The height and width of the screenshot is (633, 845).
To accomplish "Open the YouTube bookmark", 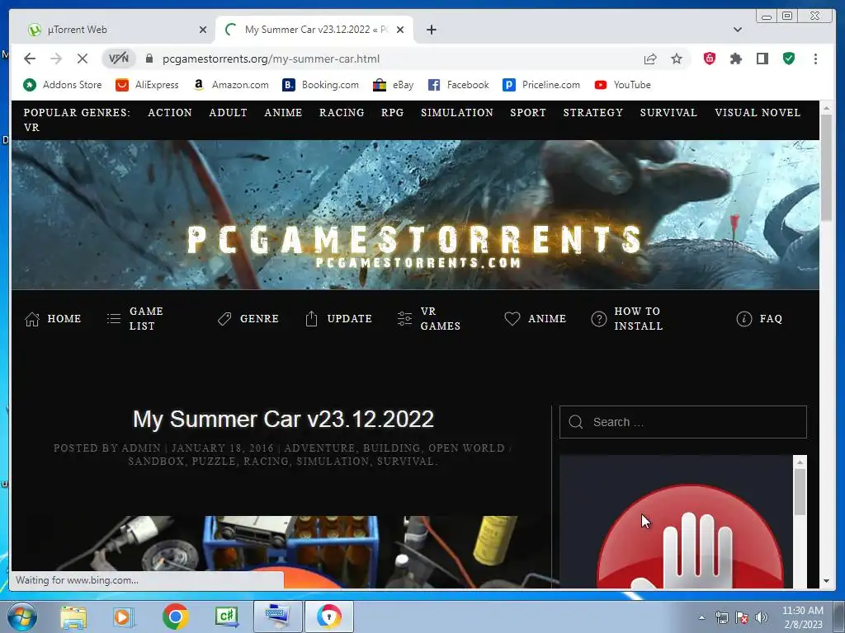I will pyautogui.click(x=622, y=85).
